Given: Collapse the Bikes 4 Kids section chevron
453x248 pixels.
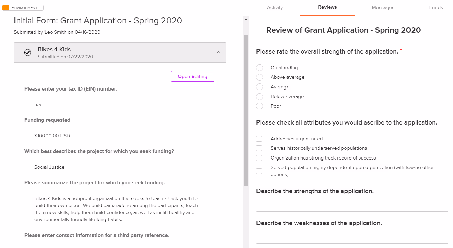Looking at the screenshot, I should coord(219,52).
